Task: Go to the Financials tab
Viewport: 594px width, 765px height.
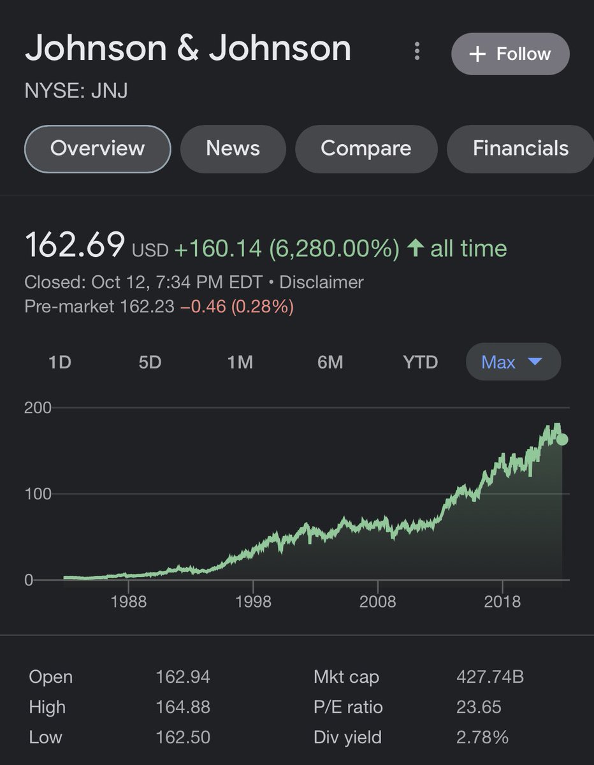Action: [x=521, y=149]
